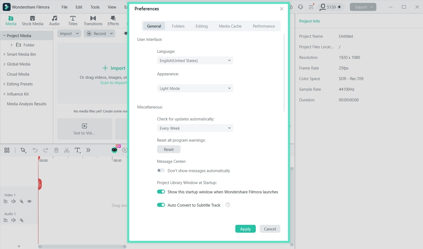
Task: Open the Export dropdown button
Action: [x=363, y=7]
